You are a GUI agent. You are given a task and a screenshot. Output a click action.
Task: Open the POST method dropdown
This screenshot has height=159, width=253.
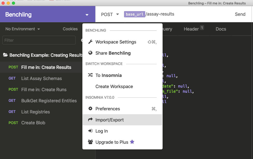pos(110,14)
